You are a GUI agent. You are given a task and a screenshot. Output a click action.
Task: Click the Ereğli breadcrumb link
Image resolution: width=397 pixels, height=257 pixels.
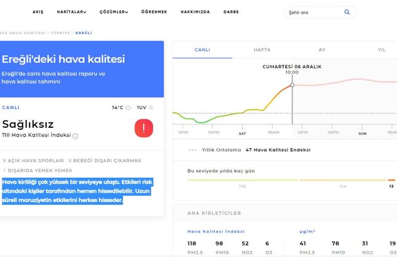click(x=84, y=32)
